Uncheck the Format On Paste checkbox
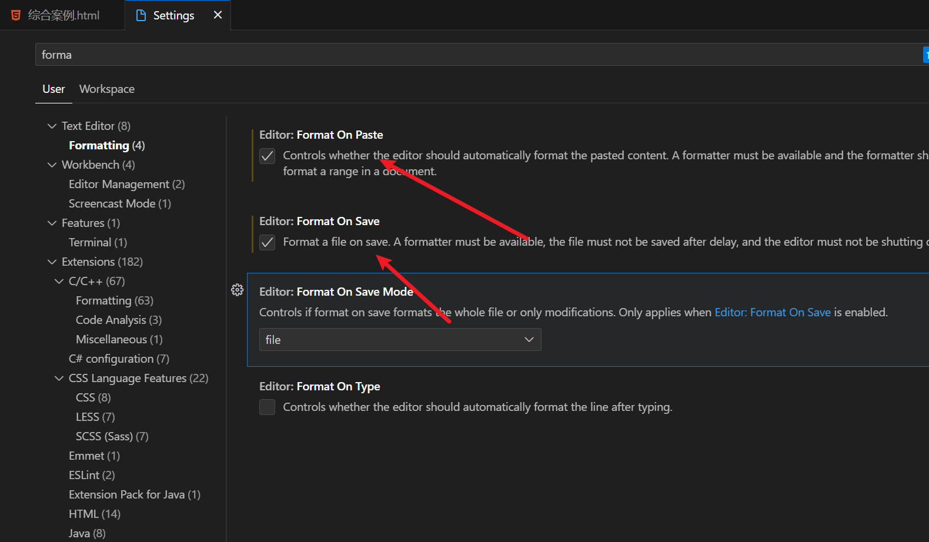This screenshot has width=929, height=542. (x=268, y=156)
